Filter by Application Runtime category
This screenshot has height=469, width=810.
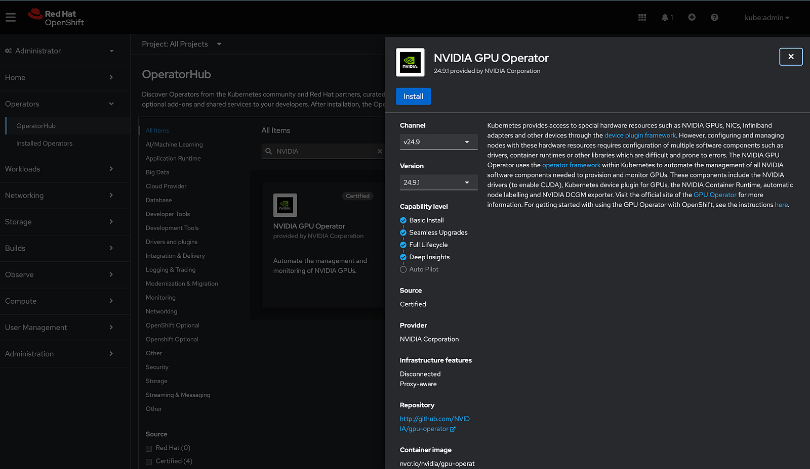click(x=173, y=158)
